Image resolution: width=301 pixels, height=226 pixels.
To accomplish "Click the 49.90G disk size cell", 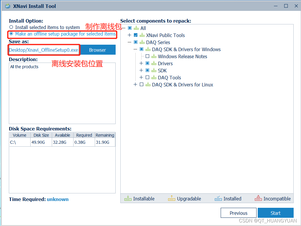I will [41, 142].
